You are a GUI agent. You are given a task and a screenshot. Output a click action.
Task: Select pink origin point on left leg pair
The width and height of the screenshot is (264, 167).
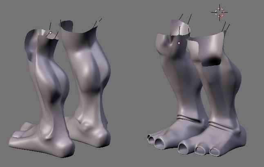click(50, 33)
